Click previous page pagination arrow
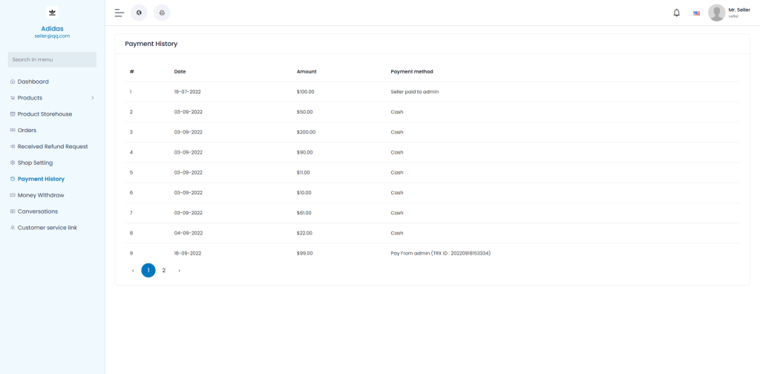 coord(133,270)
